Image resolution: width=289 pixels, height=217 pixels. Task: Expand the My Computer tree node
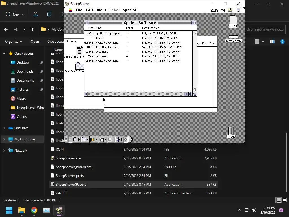pos(4,139)
